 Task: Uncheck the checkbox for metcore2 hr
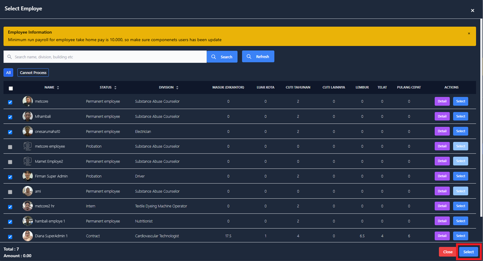[x=10, y=207]
